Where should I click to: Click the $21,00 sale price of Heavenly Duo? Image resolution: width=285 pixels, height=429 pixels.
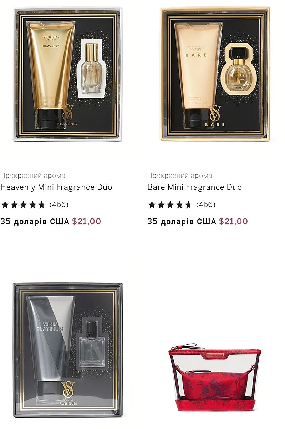87,221
